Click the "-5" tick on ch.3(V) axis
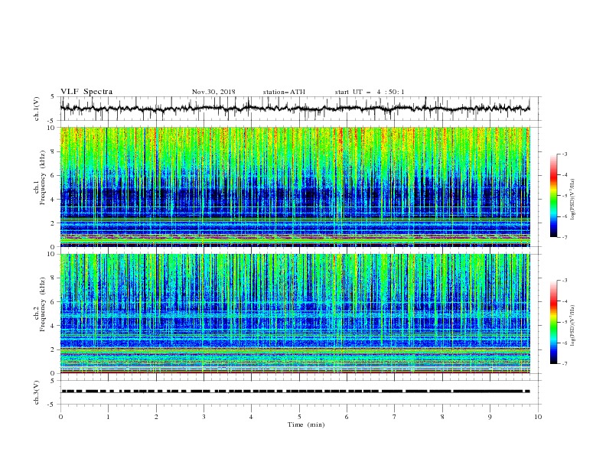This screenshot has width=606, height=468. click(52, 405)
